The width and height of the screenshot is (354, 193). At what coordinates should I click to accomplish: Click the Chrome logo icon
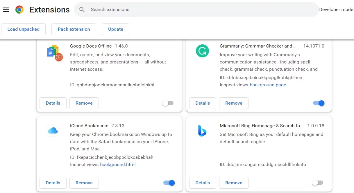[19, 10]
